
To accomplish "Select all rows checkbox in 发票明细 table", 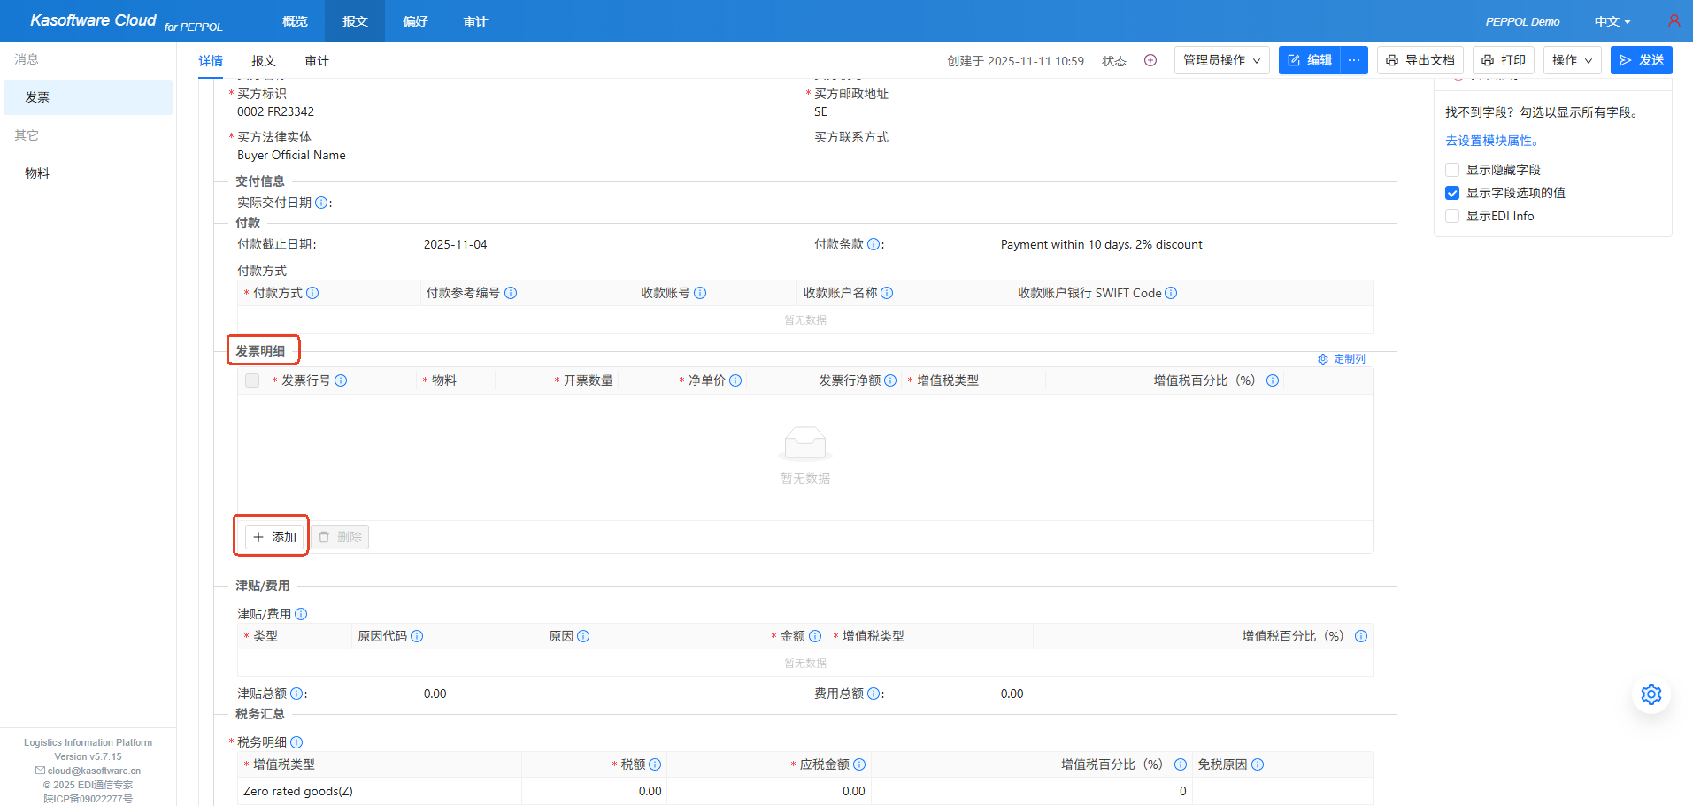I will coord(252,380).
